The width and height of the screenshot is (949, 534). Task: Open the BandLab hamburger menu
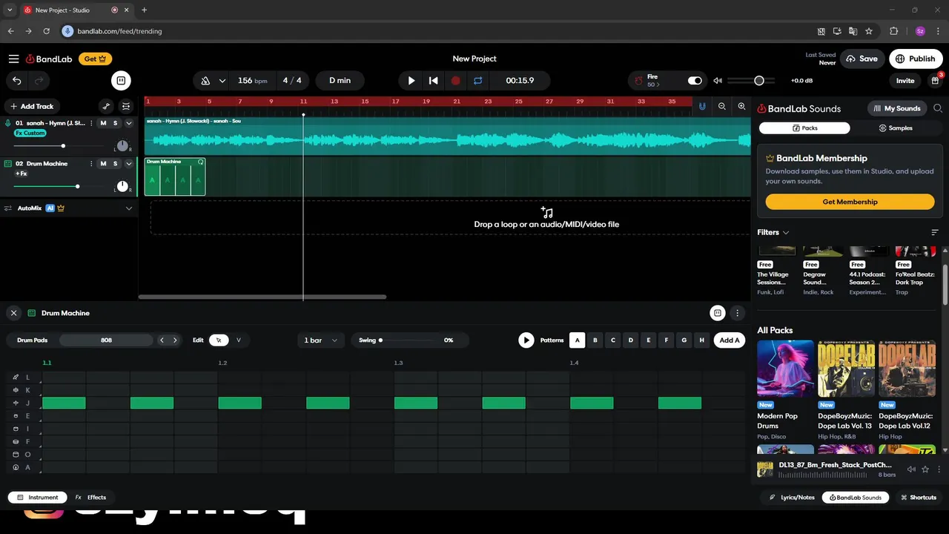14,59
